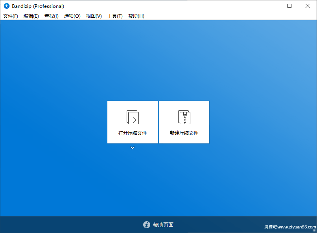The height and width of the screenshot is (233, 317).
Task: Open the 帮助页面 link
Action: tap(163, 225)
